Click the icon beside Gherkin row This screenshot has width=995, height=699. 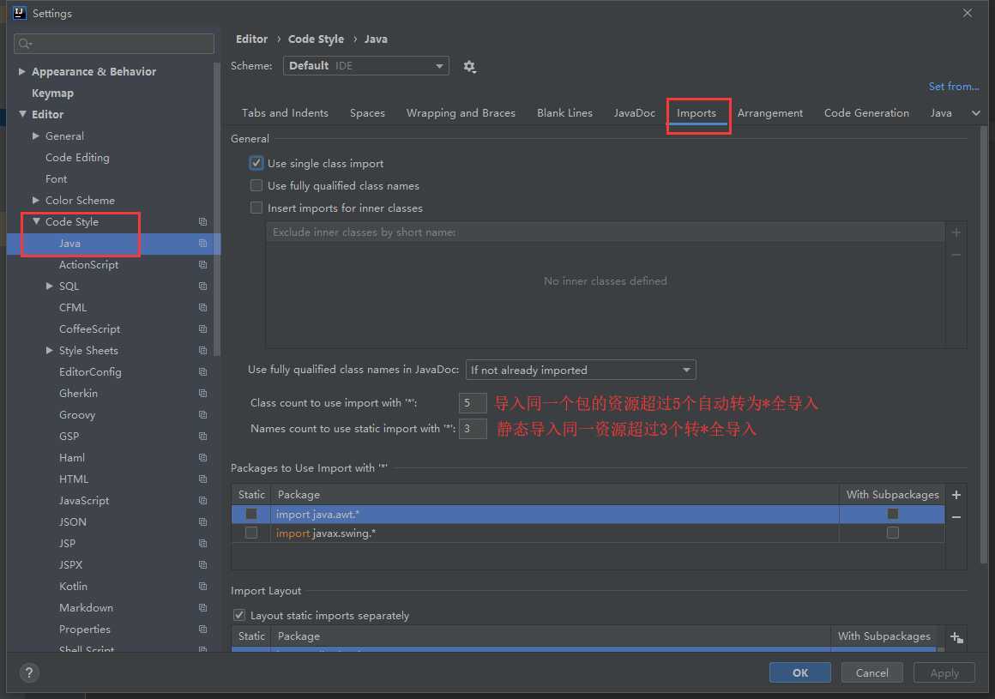[202, 394]
